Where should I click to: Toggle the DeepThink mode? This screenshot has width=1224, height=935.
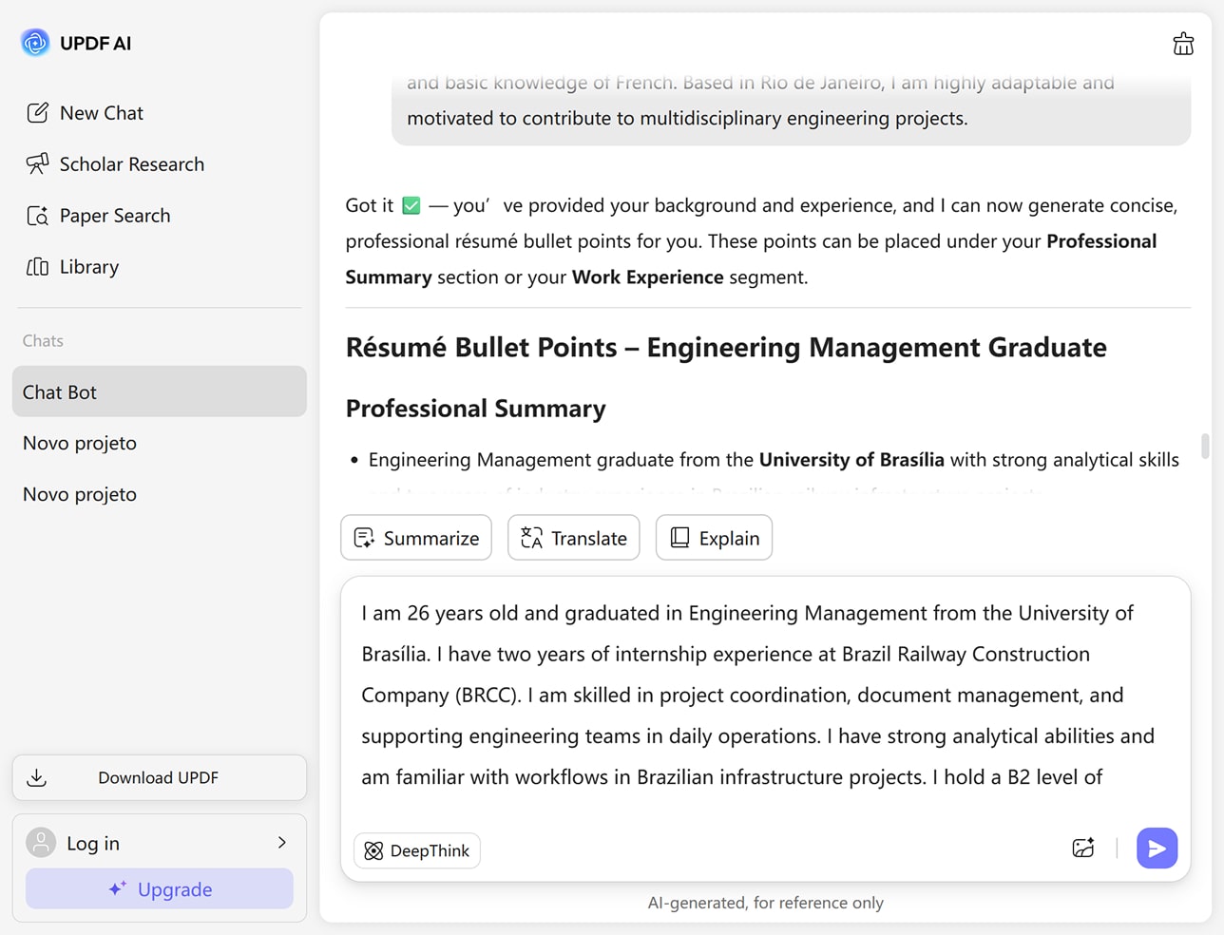(417, 850)
